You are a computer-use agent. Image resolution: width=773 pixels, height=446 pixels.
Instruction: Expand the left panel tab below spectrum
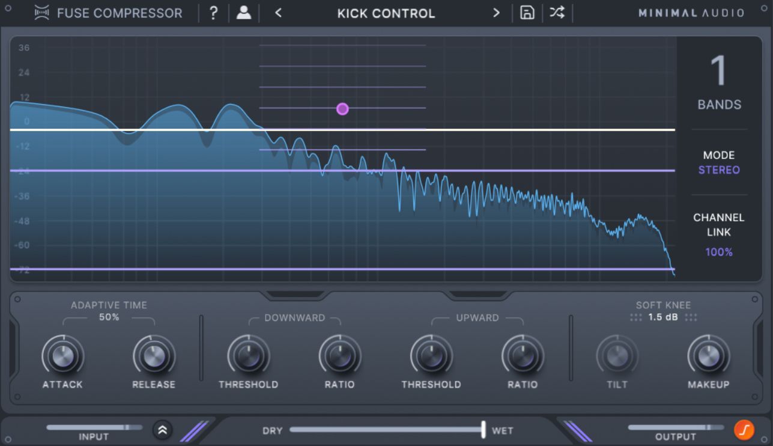tap(294, 295)
